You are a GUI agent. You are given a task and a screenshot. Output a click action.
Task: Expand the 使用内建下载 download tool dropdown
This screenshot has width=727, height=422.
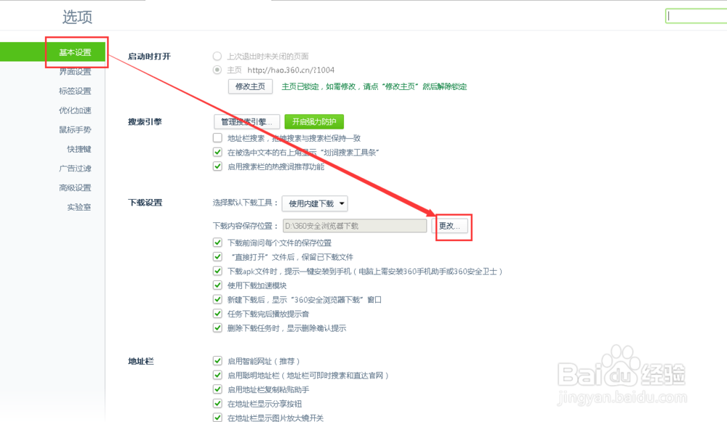click(x=315, y=203)
